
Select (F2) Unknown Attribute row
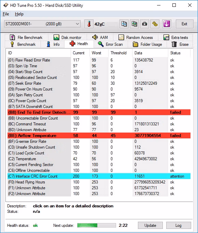click(99, 193)
